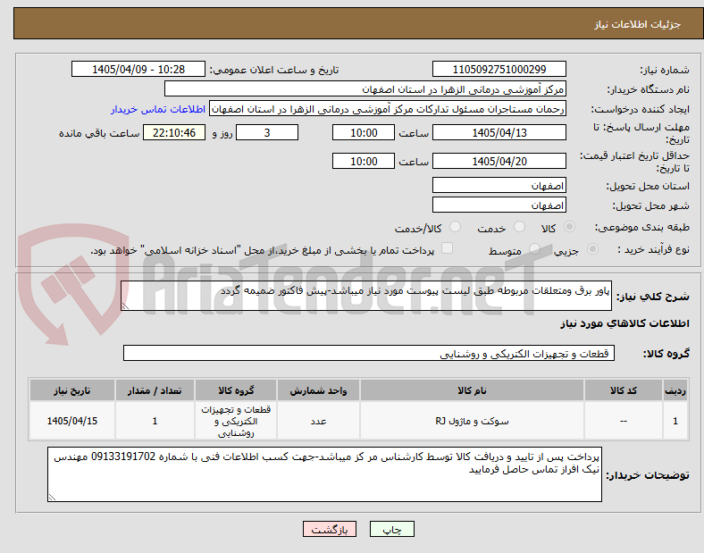Click the description textarea resize handle

pyautogui.click(x=125, y=306)
